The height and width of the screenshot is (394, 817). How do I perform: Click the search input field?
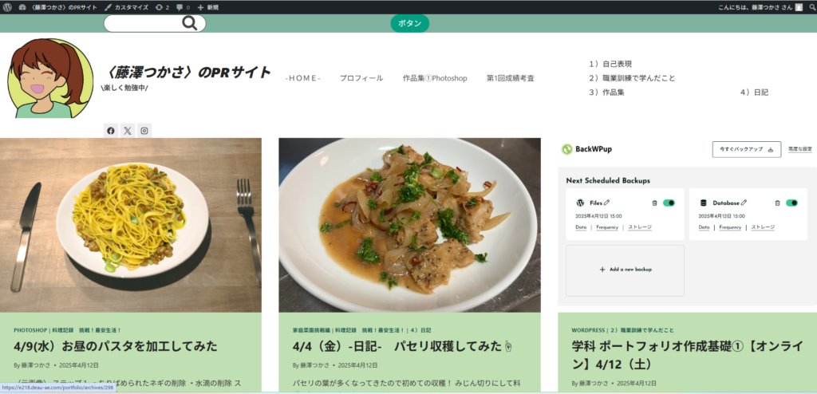[144, 23]
